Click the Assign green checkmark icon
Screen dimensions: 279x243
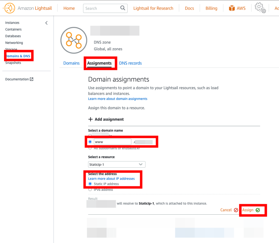coord(258,210)
